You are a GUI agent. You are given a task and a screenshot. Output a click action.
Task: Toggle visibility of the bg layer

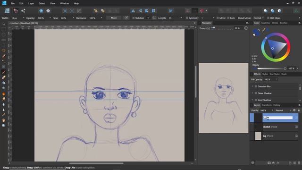pyautogui.click(x=296, y=136)
